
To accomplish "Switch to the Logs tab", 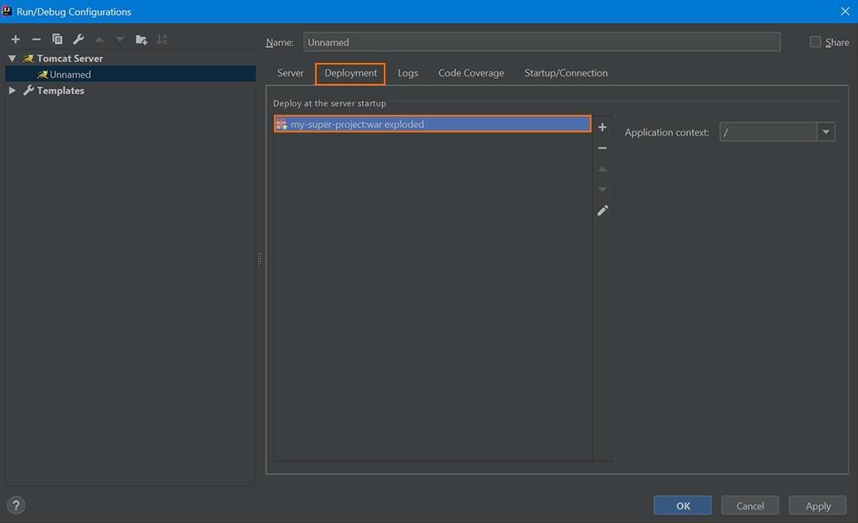I will pos(408,73).
